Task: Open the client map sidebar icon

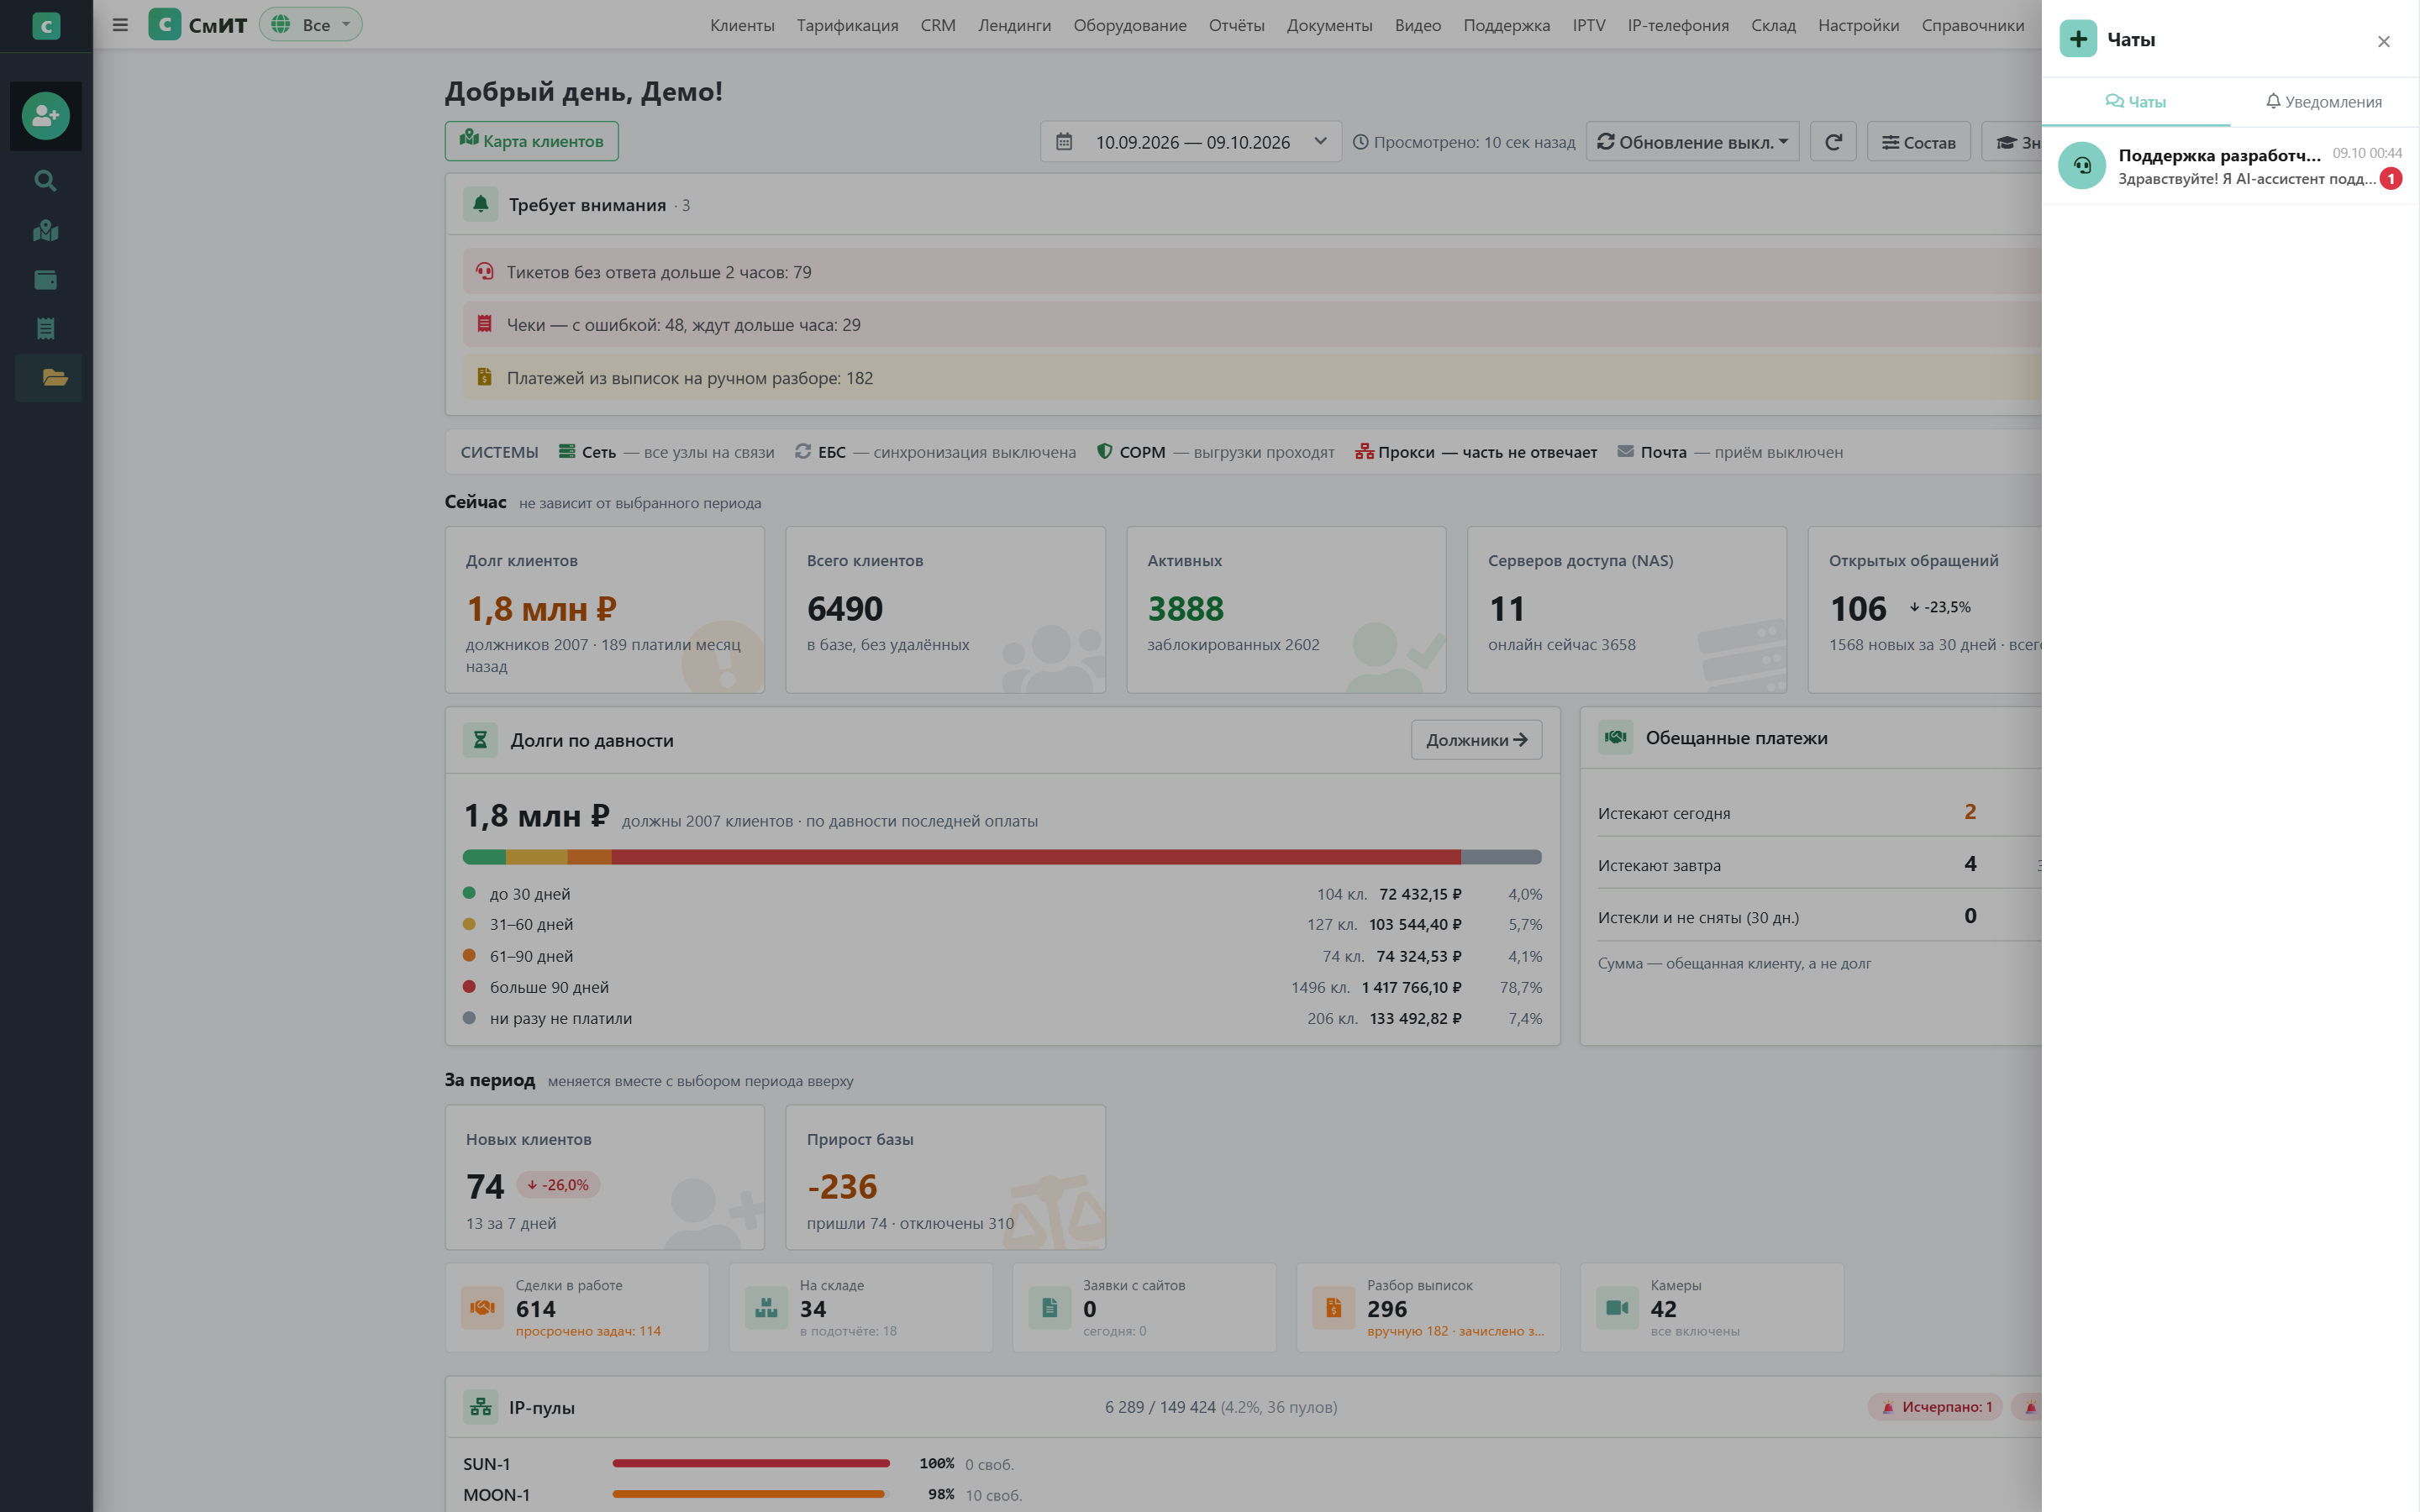Action: point(46,231)
